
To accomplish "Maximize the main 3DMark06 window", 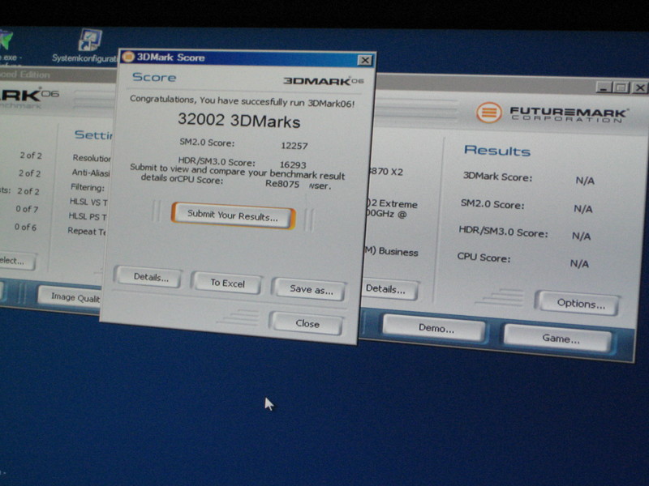I will pos(622,87).
